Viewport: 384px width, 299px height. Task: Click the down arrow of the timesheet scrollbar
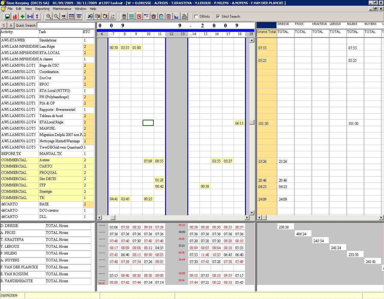click(252, 212)
